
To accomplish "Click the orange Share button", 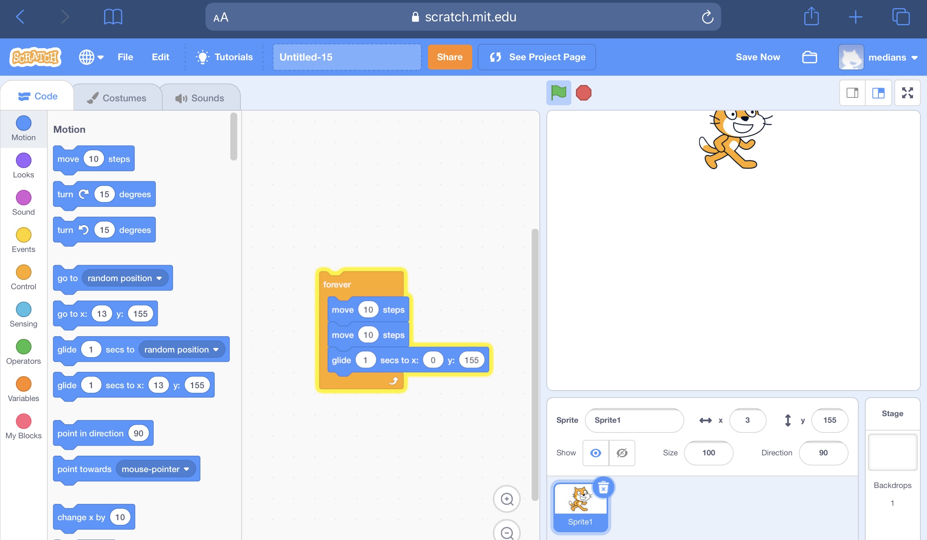I will (x=449, y=57).
